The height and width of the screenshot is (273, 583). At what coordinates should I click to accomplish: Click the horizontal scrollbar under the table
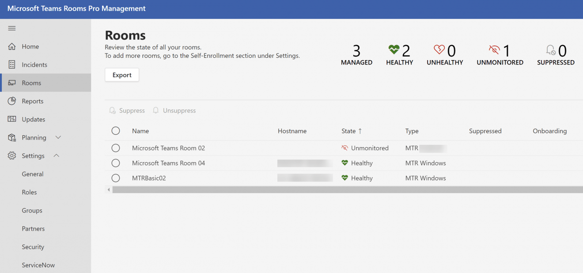(x=344, y=190)
